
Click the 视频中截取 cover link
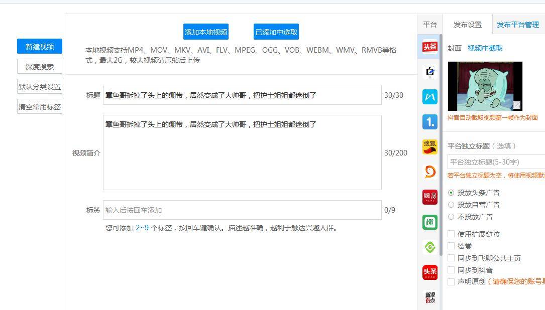(485, 48)
